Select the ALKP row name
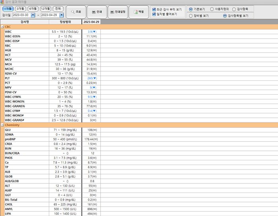278x216 pixels. point(8,191)
